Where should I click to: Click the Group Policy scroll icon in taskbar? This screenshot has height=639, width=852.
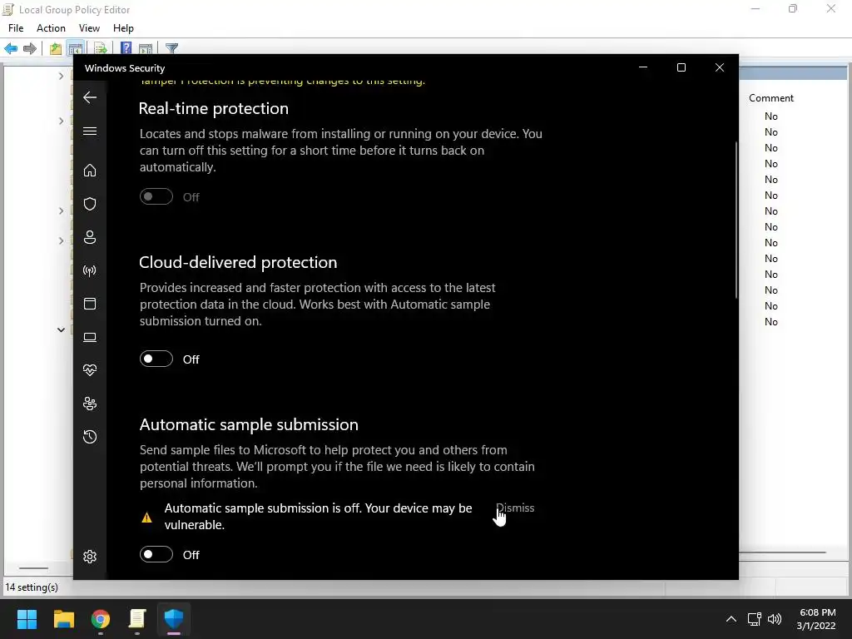(137, 619)
